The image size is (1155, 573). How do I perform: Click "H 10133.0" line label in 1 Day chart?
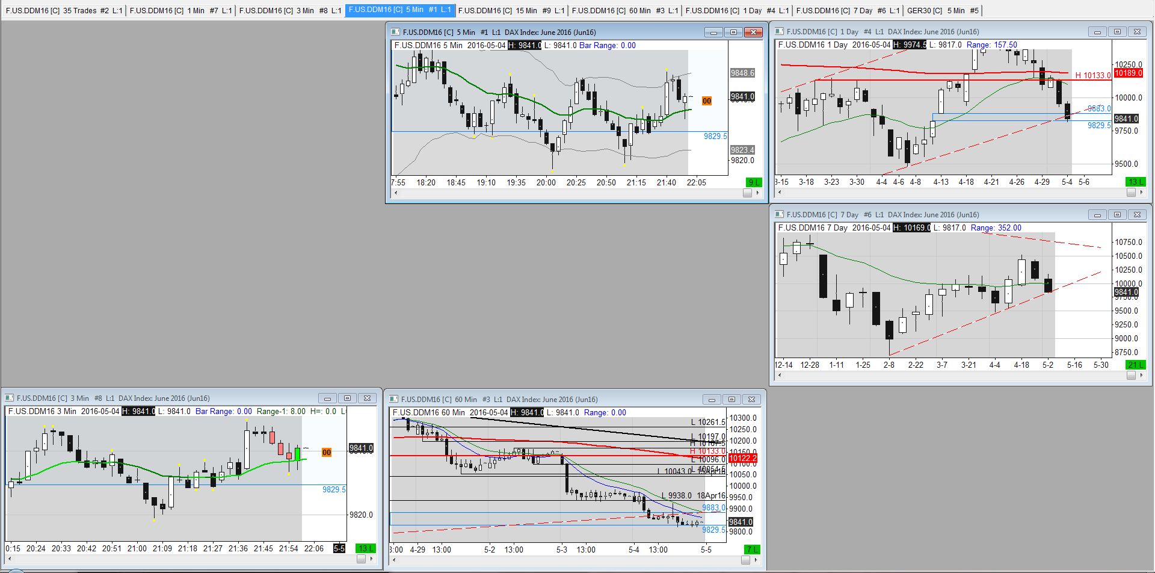click(x=1093, y=75)
